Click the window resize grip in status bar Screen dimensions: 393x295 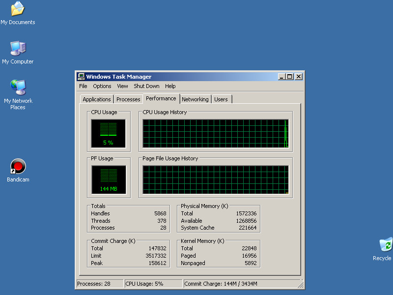coord(300,285)
